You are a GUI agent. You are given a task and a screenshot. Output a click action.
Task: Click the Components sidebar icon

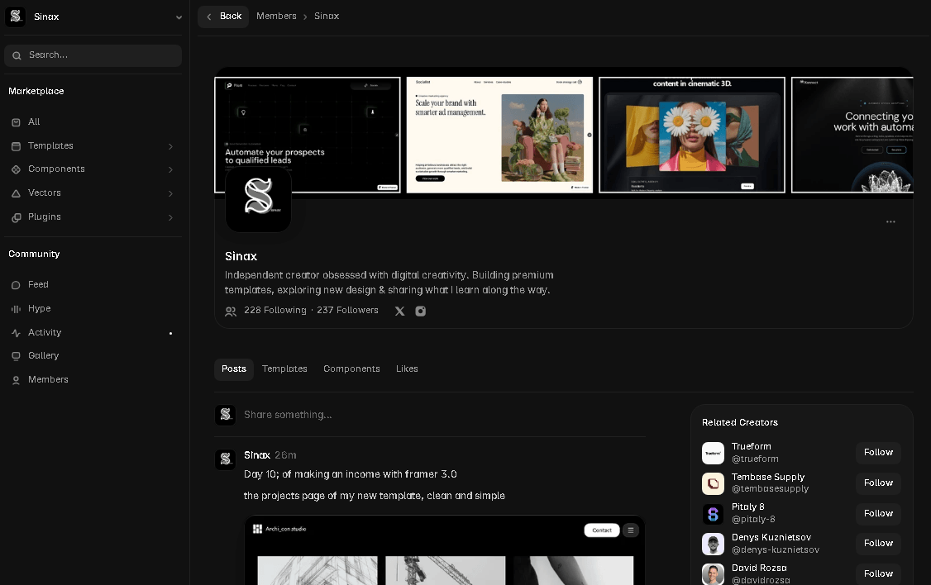point(16,169)
